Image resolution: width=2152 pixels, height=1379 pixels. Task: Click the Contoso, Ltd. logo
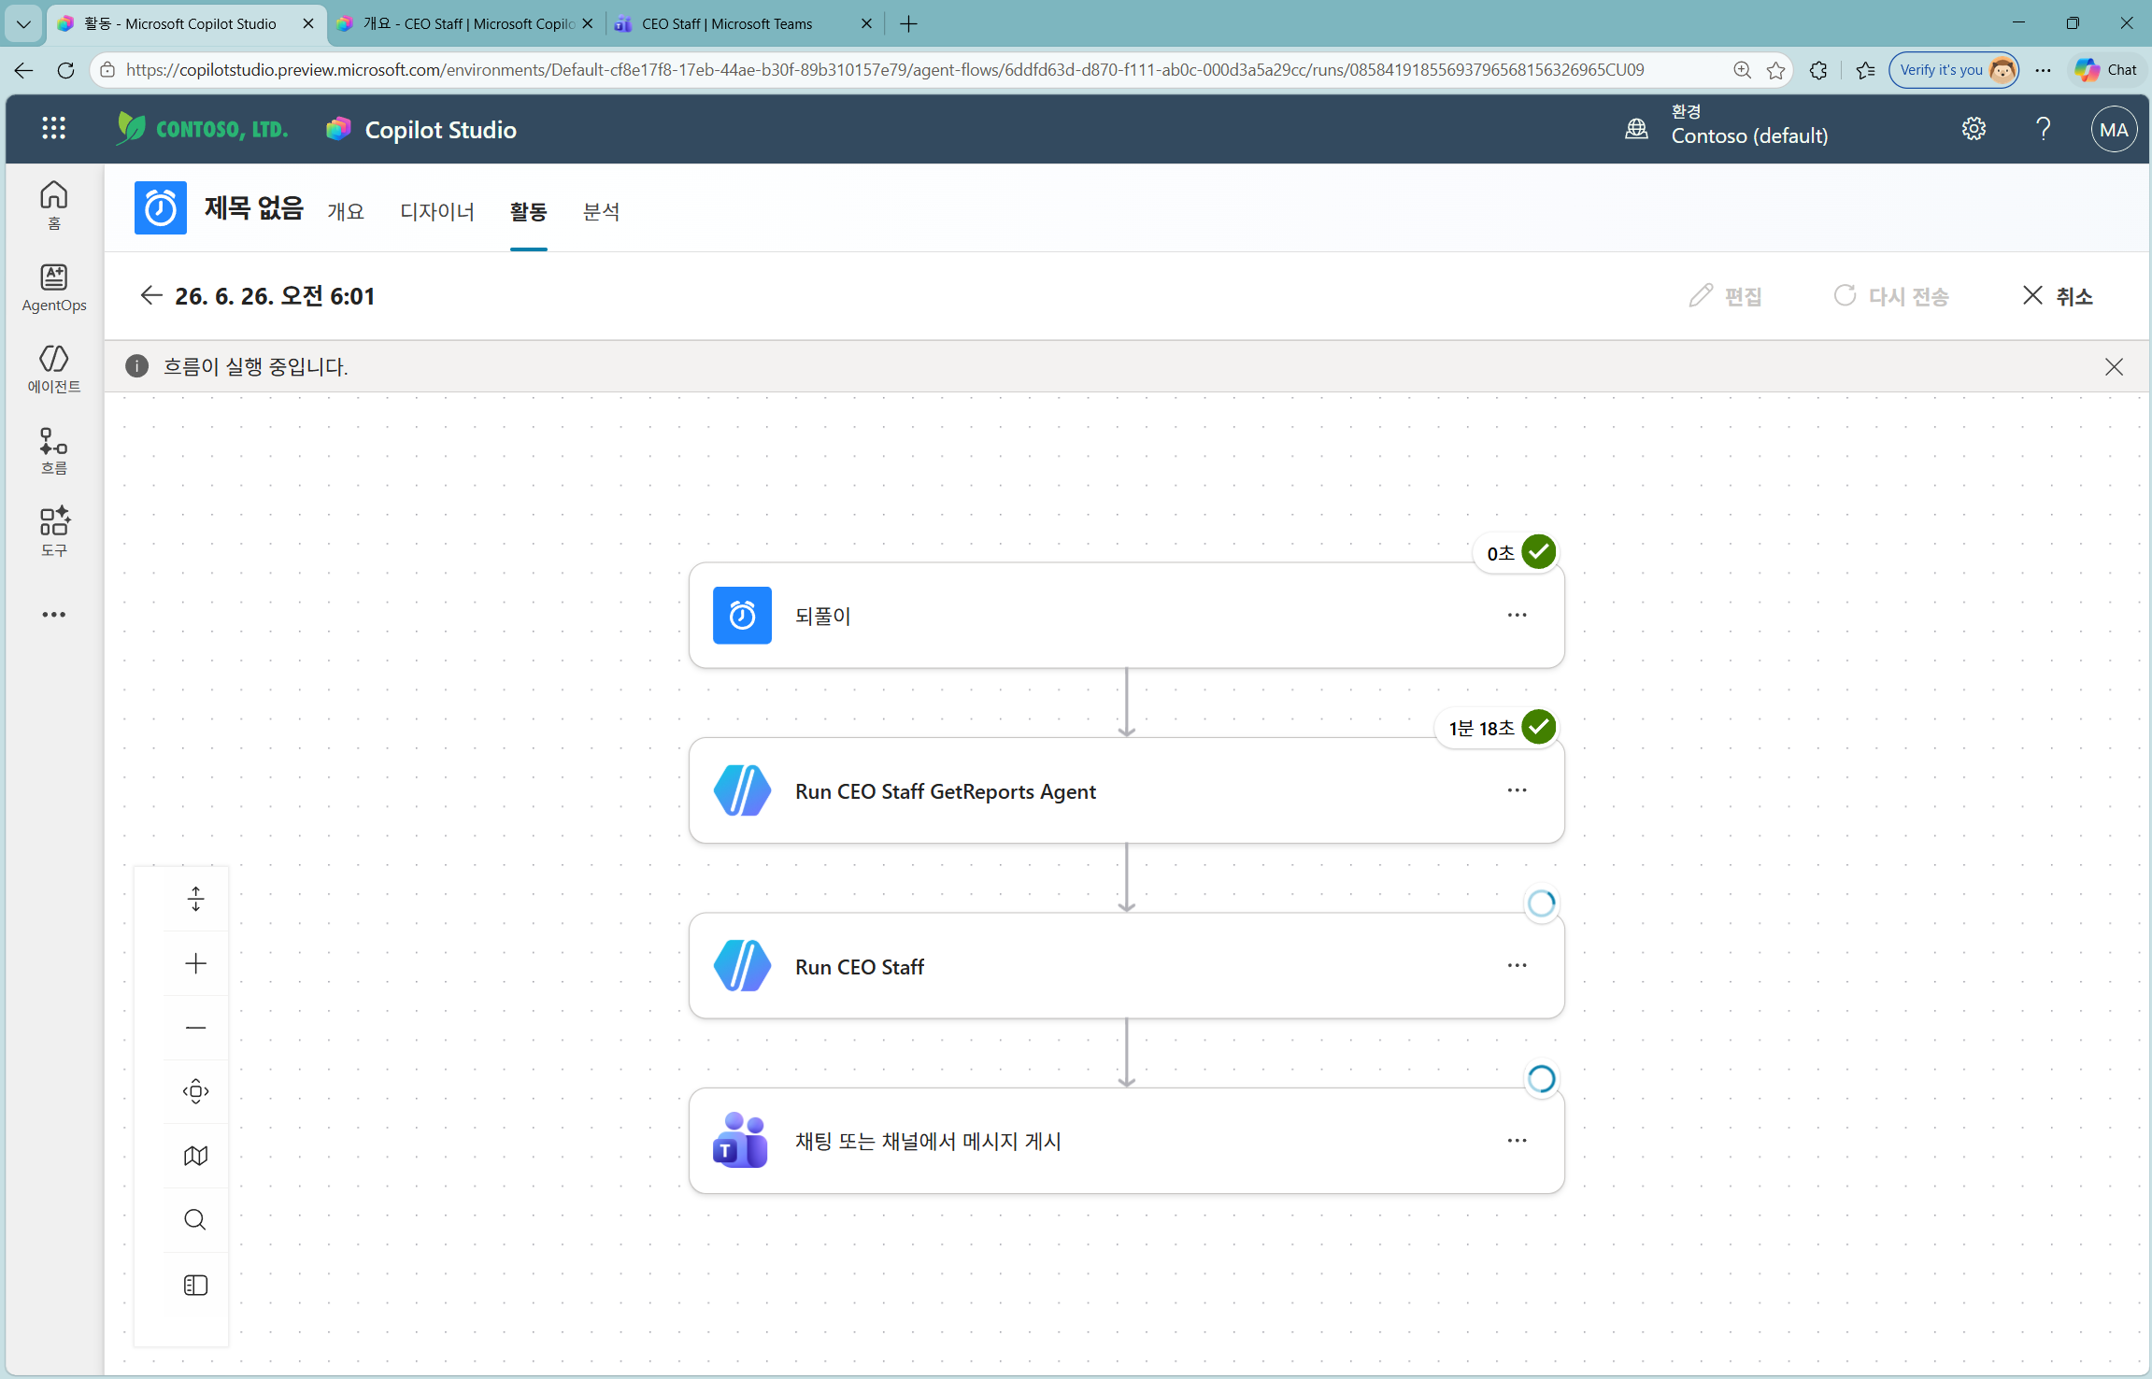(x=203, y=128)
